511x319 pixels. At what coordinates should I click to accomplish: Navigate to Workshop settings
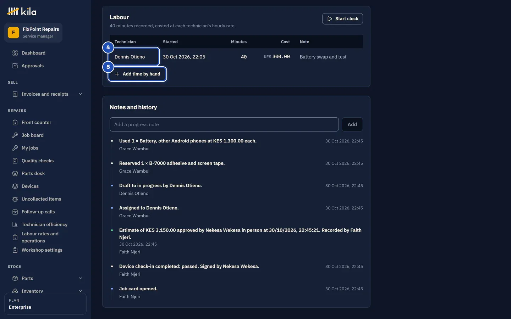(45, 250)
